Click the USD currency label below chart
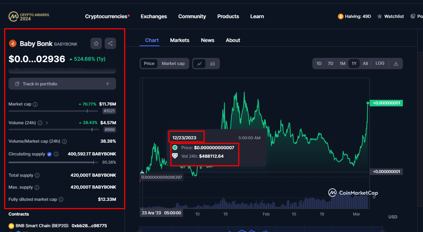Viewport: 423px width, 232px height. click(x=393, y=217)
